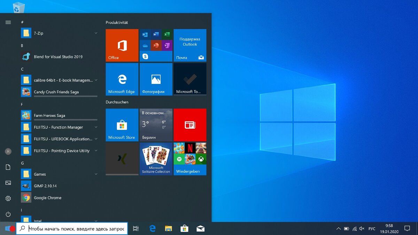Open the Берлин weather tile
This screenshot has width=418, height=235.
coord(156,125)
